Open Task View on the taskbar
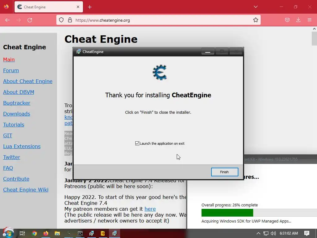Viewport: 317px width, 238px height. [x=22, y=233]
